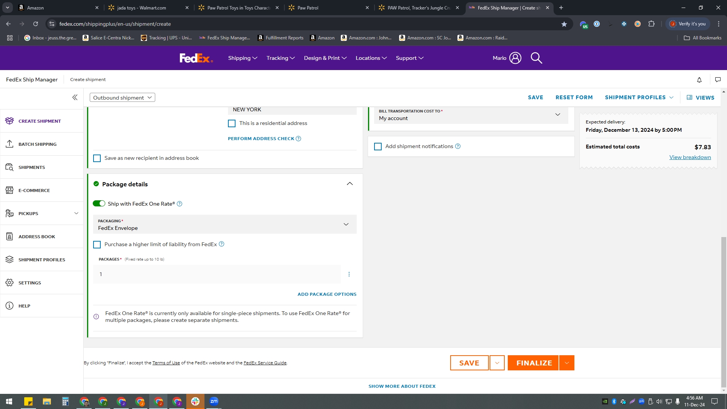727x409 pixels.
Task: Click RESET FORM in top bar
Action: pos(574,97)
